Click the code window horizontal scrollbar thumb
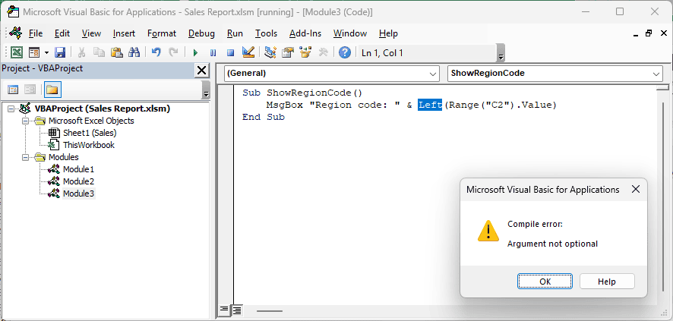The image size is (673, 321). 270,310
